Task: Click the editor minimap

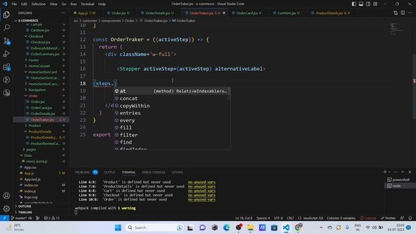Action: (397, 29)
